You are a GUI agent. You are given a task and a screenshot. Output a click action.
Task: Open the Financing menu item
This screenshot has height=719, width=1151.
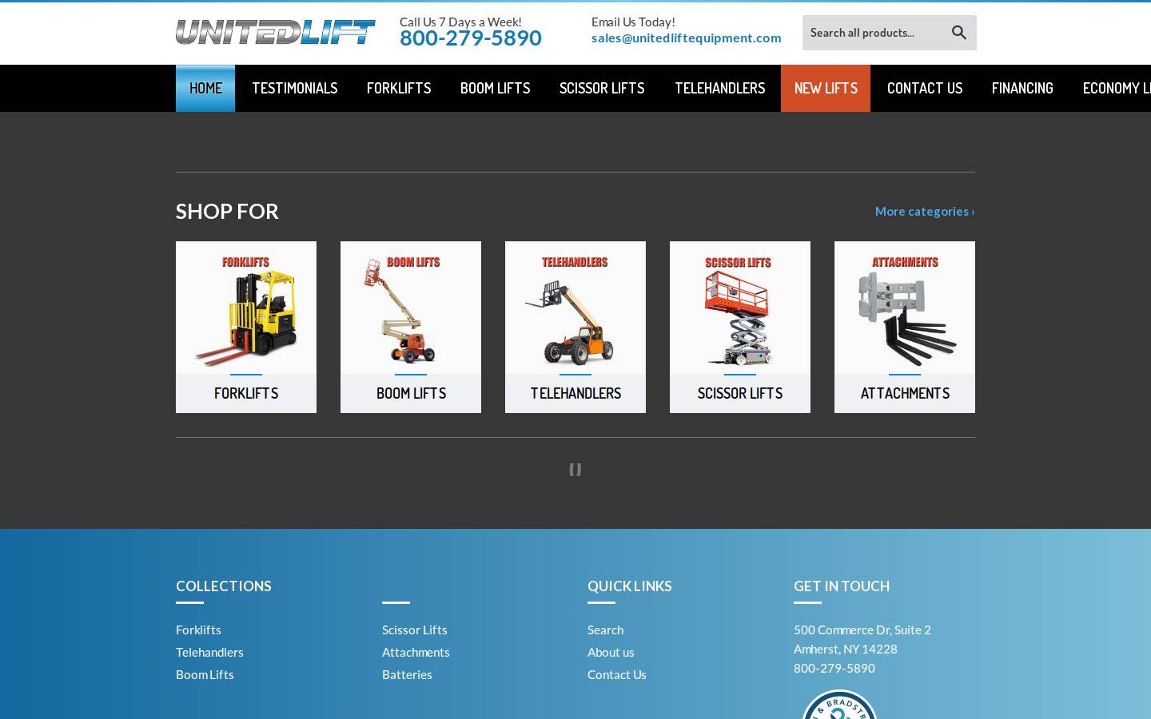pos(1022,88)
